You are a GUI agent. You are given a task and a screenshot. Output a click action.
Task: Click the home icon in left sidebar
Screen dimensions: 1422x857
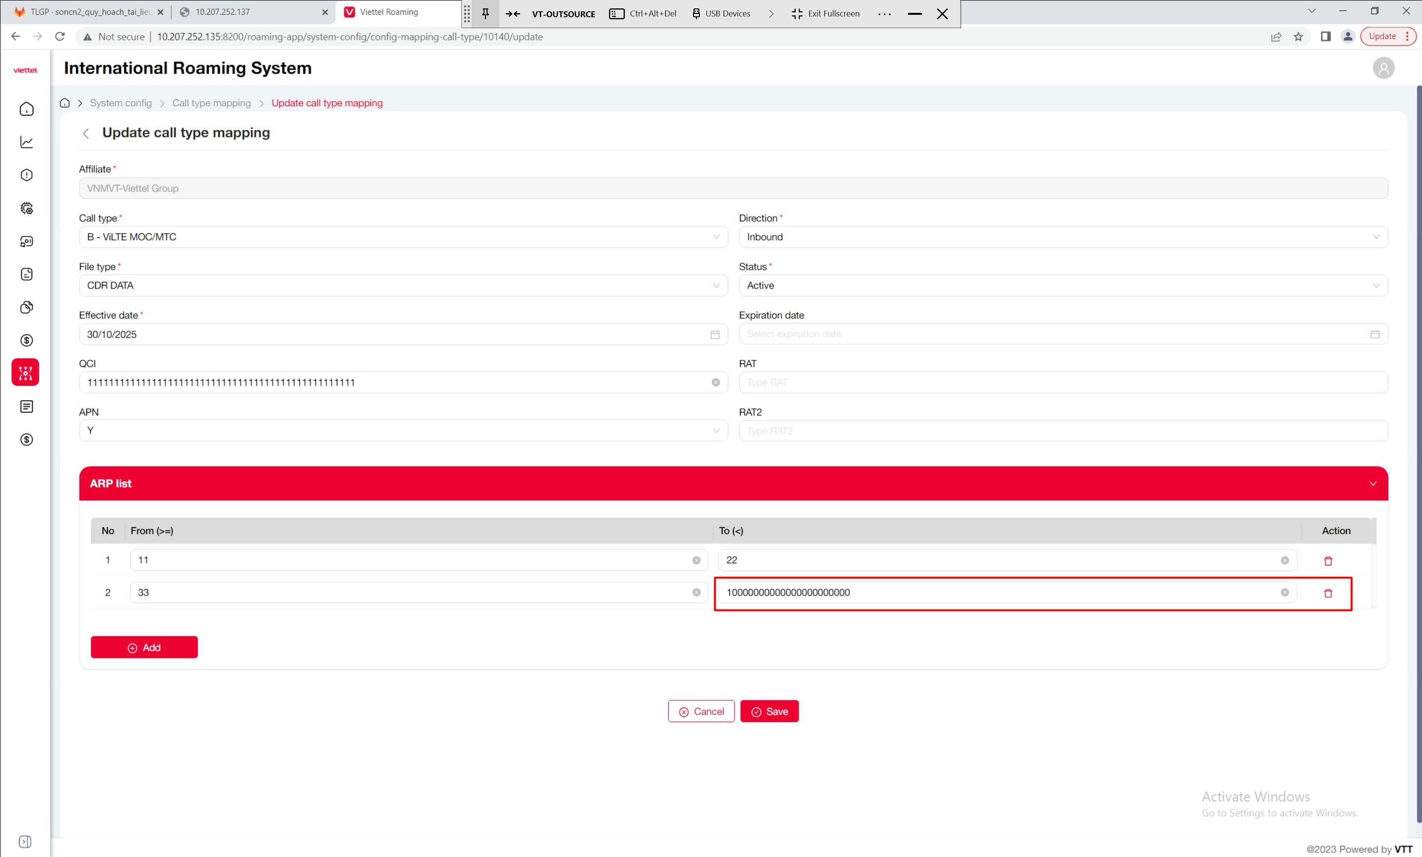pyautogui.click(x=27, y=109)
